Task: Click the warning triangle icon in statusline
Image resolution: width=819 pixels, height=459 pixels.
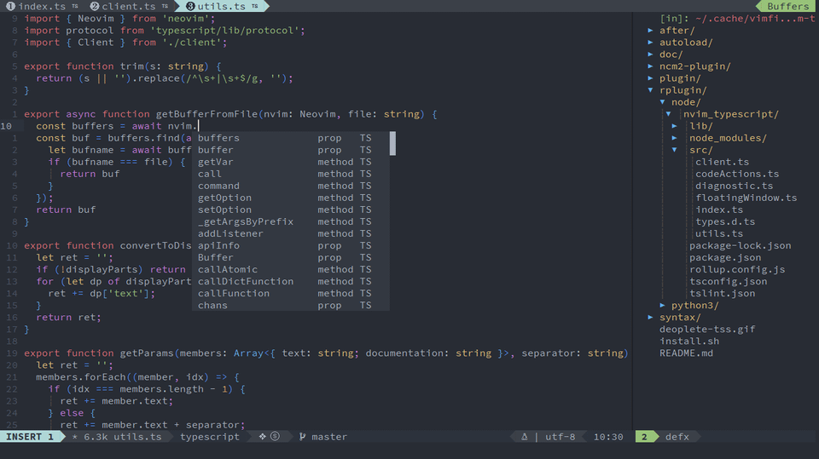Action: click(524, 437)
